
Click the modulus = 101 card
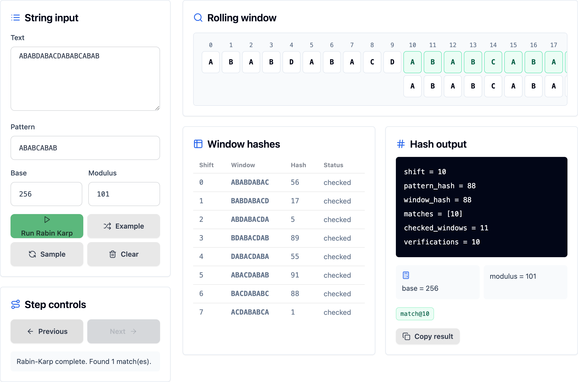point(526,282)
